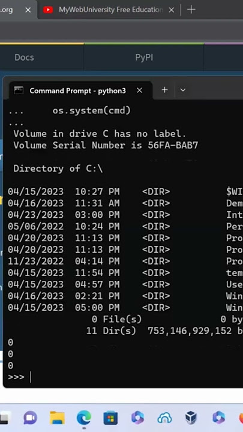Close the MyWebUniversity browser tab
Viewport: 243px width, 432px height.
[x=172, y=10]
